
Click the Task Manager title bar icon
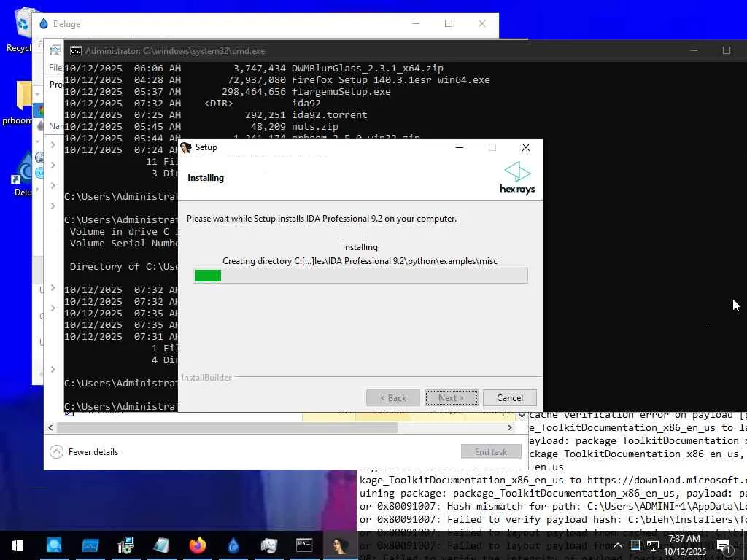55,50
